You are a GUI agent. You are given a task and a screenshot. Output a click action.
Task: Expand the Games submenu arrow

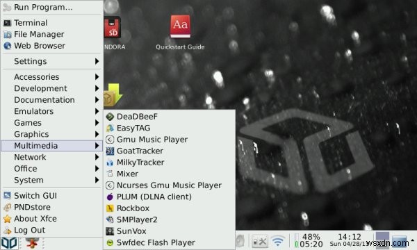97,123
